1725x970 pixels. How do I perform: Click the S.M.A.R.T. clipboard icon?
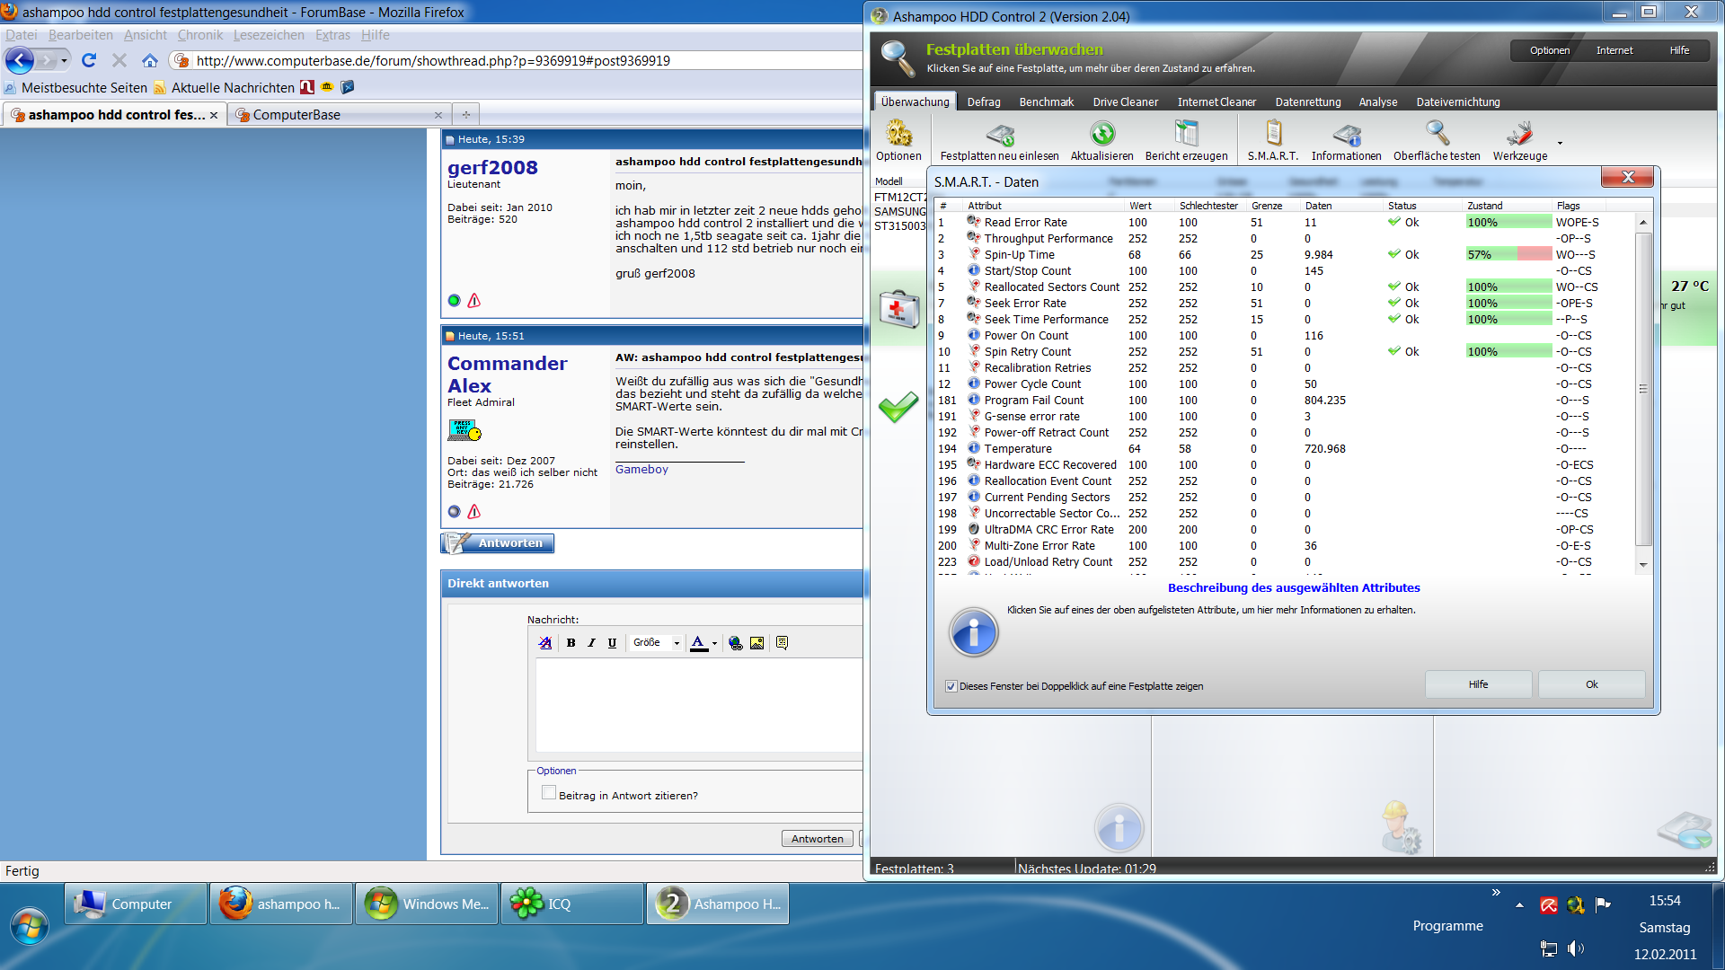1272,135
